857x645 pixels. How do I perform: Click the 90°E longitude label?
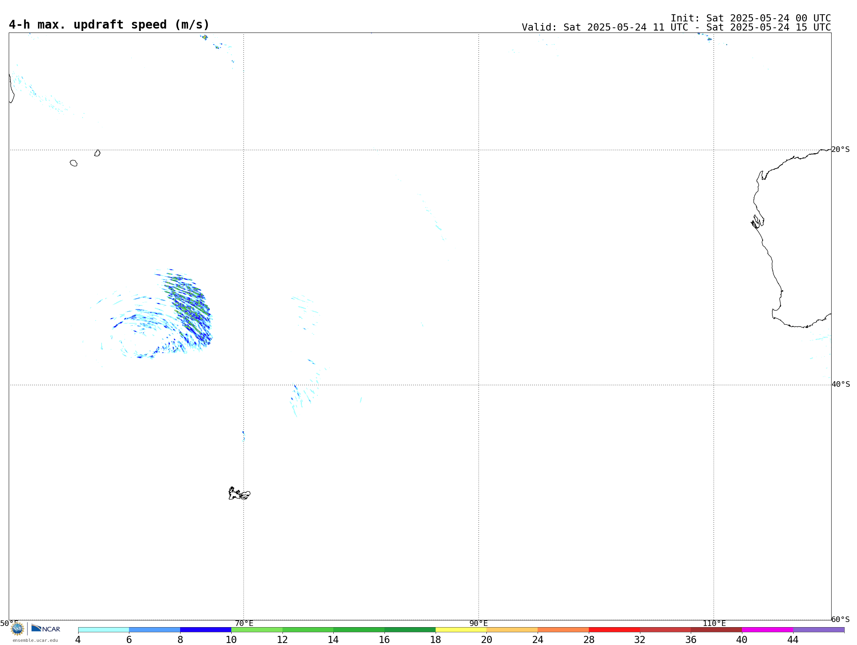tap(478, 623)
